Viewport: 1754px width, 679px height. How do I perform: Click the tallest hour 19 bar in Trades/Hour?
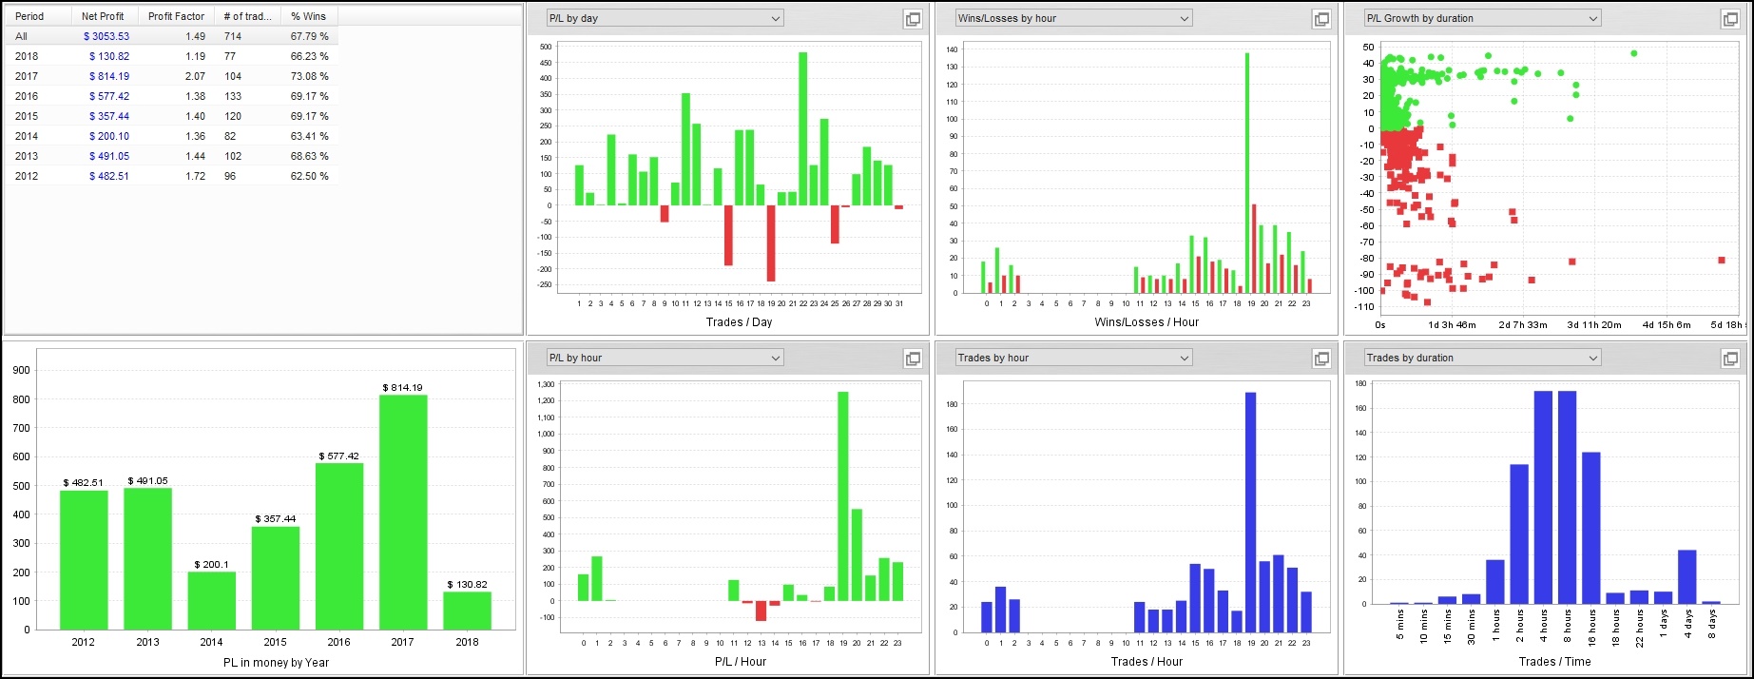click(x=1250, y=512)
